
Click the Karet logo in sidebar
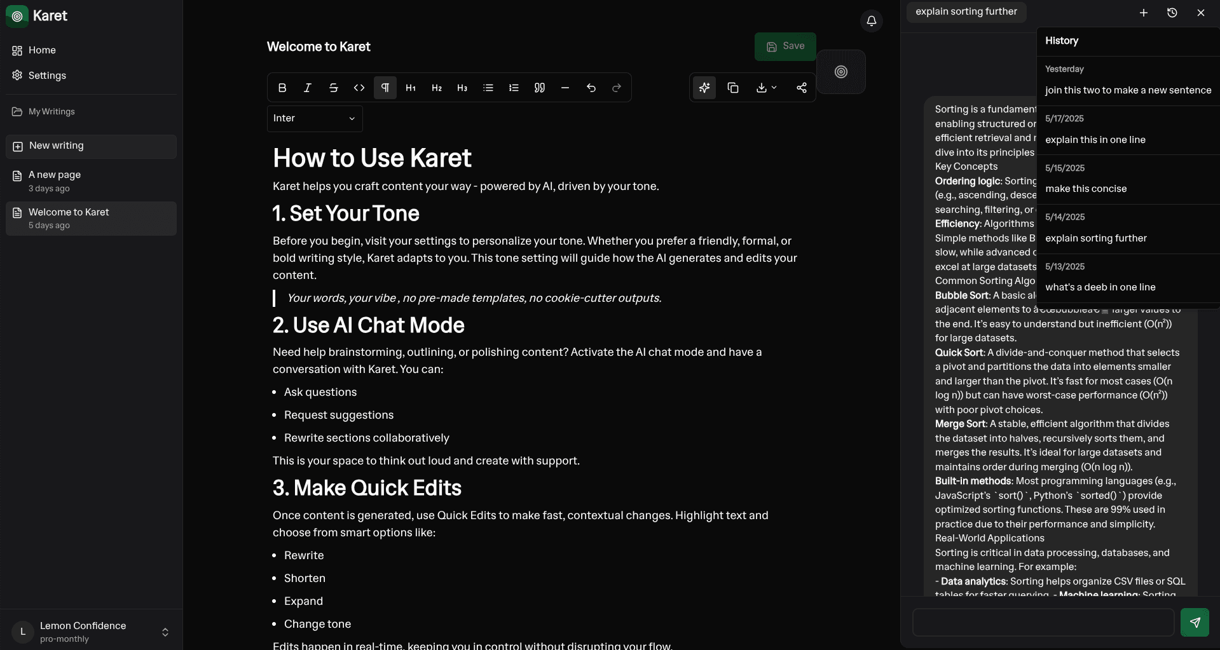17,16
